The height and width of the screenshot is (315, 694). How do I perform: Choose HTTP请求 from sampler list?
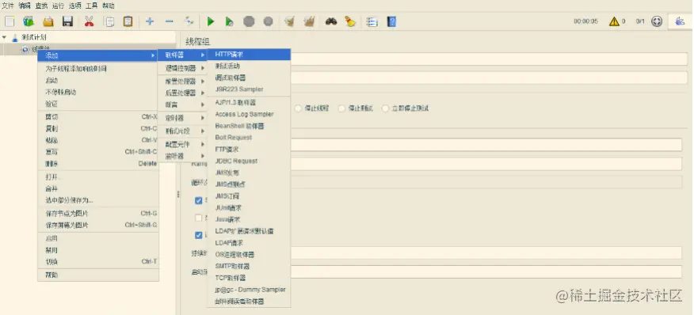[x=249, y=55]
